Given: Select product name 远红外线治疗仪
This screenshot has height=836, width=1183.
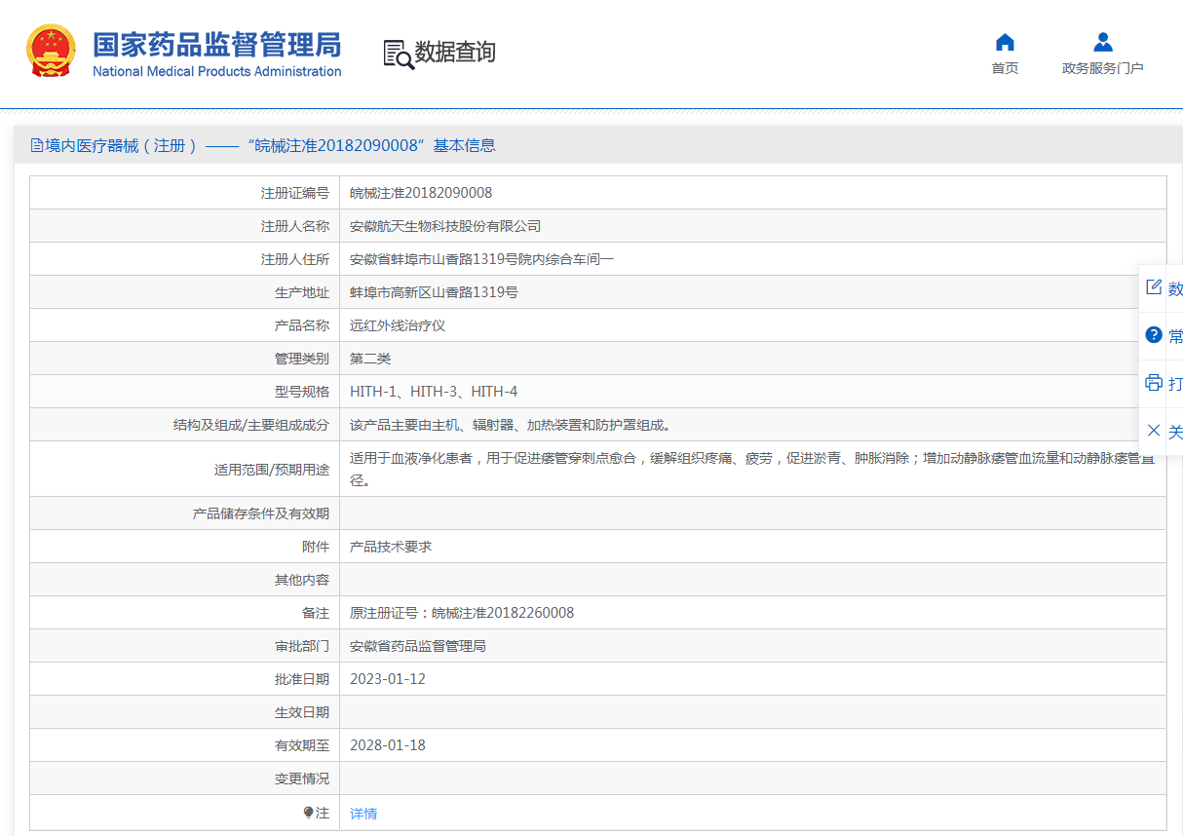Looking at the screenshot, I should click(398, 325).
